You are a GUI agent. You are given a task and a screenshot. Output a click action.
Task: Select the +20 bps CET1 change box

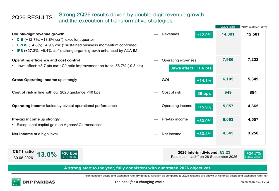coord(69,155)
